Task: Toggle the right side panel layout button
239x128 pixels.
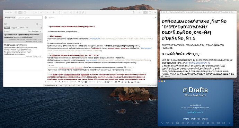Action: [x=150, y=12]
